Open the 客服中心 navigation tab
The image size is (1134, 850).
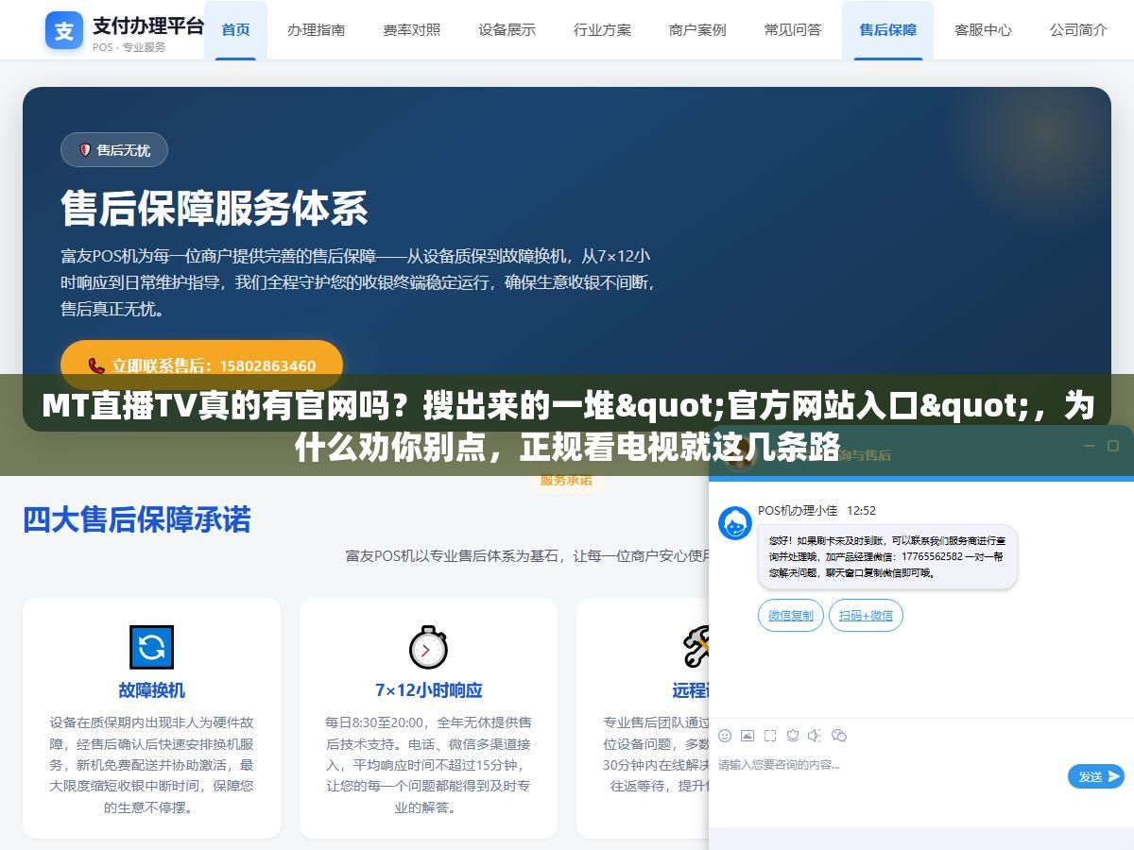coord(983,29)
